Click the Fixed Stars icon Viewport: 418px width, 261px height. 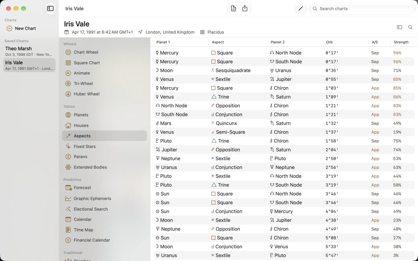(x=68, y=146)
